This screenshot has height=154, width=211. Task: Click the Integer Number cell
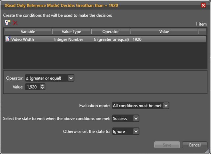pyautogui.click(x=69, y=39)
